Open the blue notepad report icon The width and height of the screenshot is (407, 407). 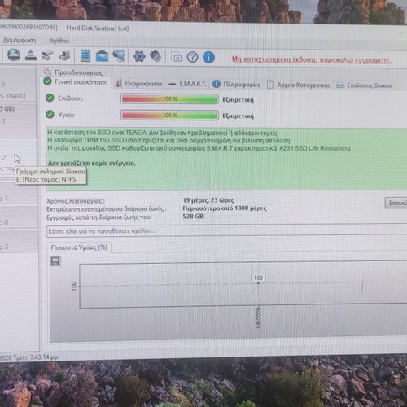[x=85, y=55]
